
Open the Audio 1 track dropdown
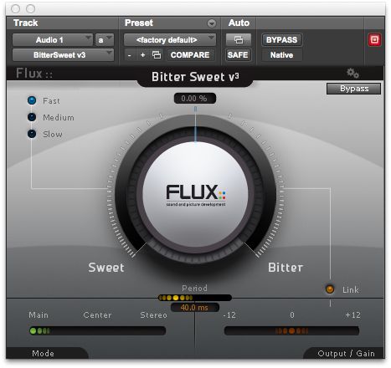coord(53,40)
